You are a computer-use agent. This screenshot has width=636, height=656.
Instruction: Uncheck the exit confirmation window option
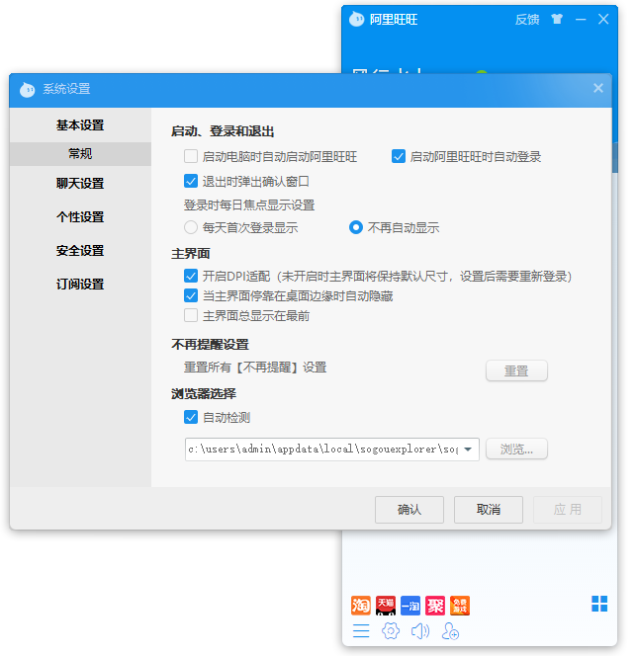191,181
